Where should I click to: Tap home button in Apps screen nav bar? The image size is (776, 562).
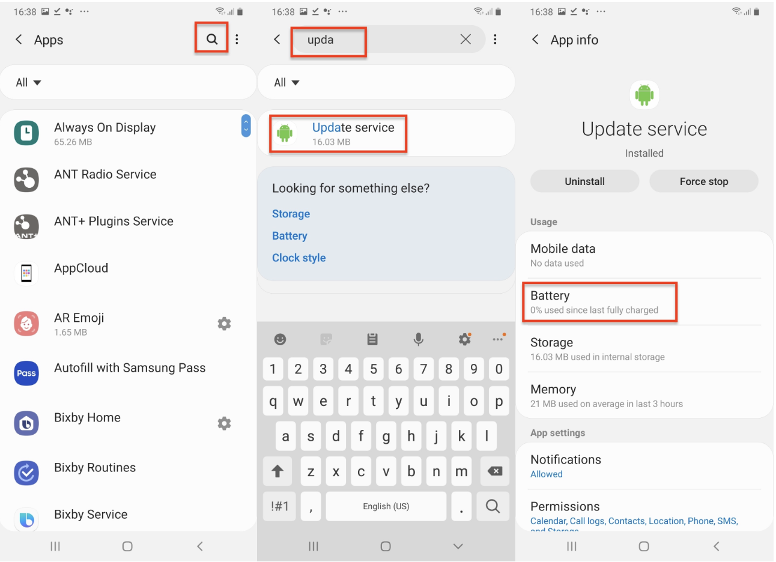(127, 546)
